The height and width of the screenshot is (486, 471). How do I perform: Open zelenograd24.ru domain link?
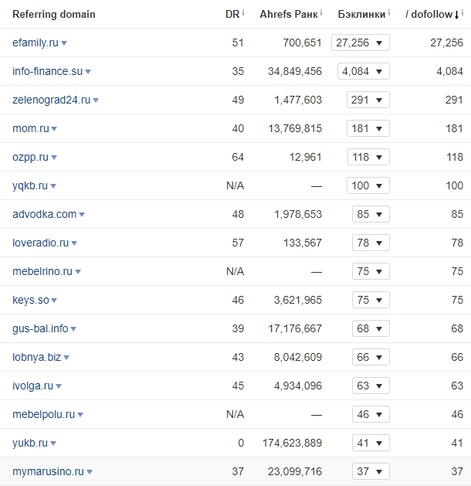point(52,100)
